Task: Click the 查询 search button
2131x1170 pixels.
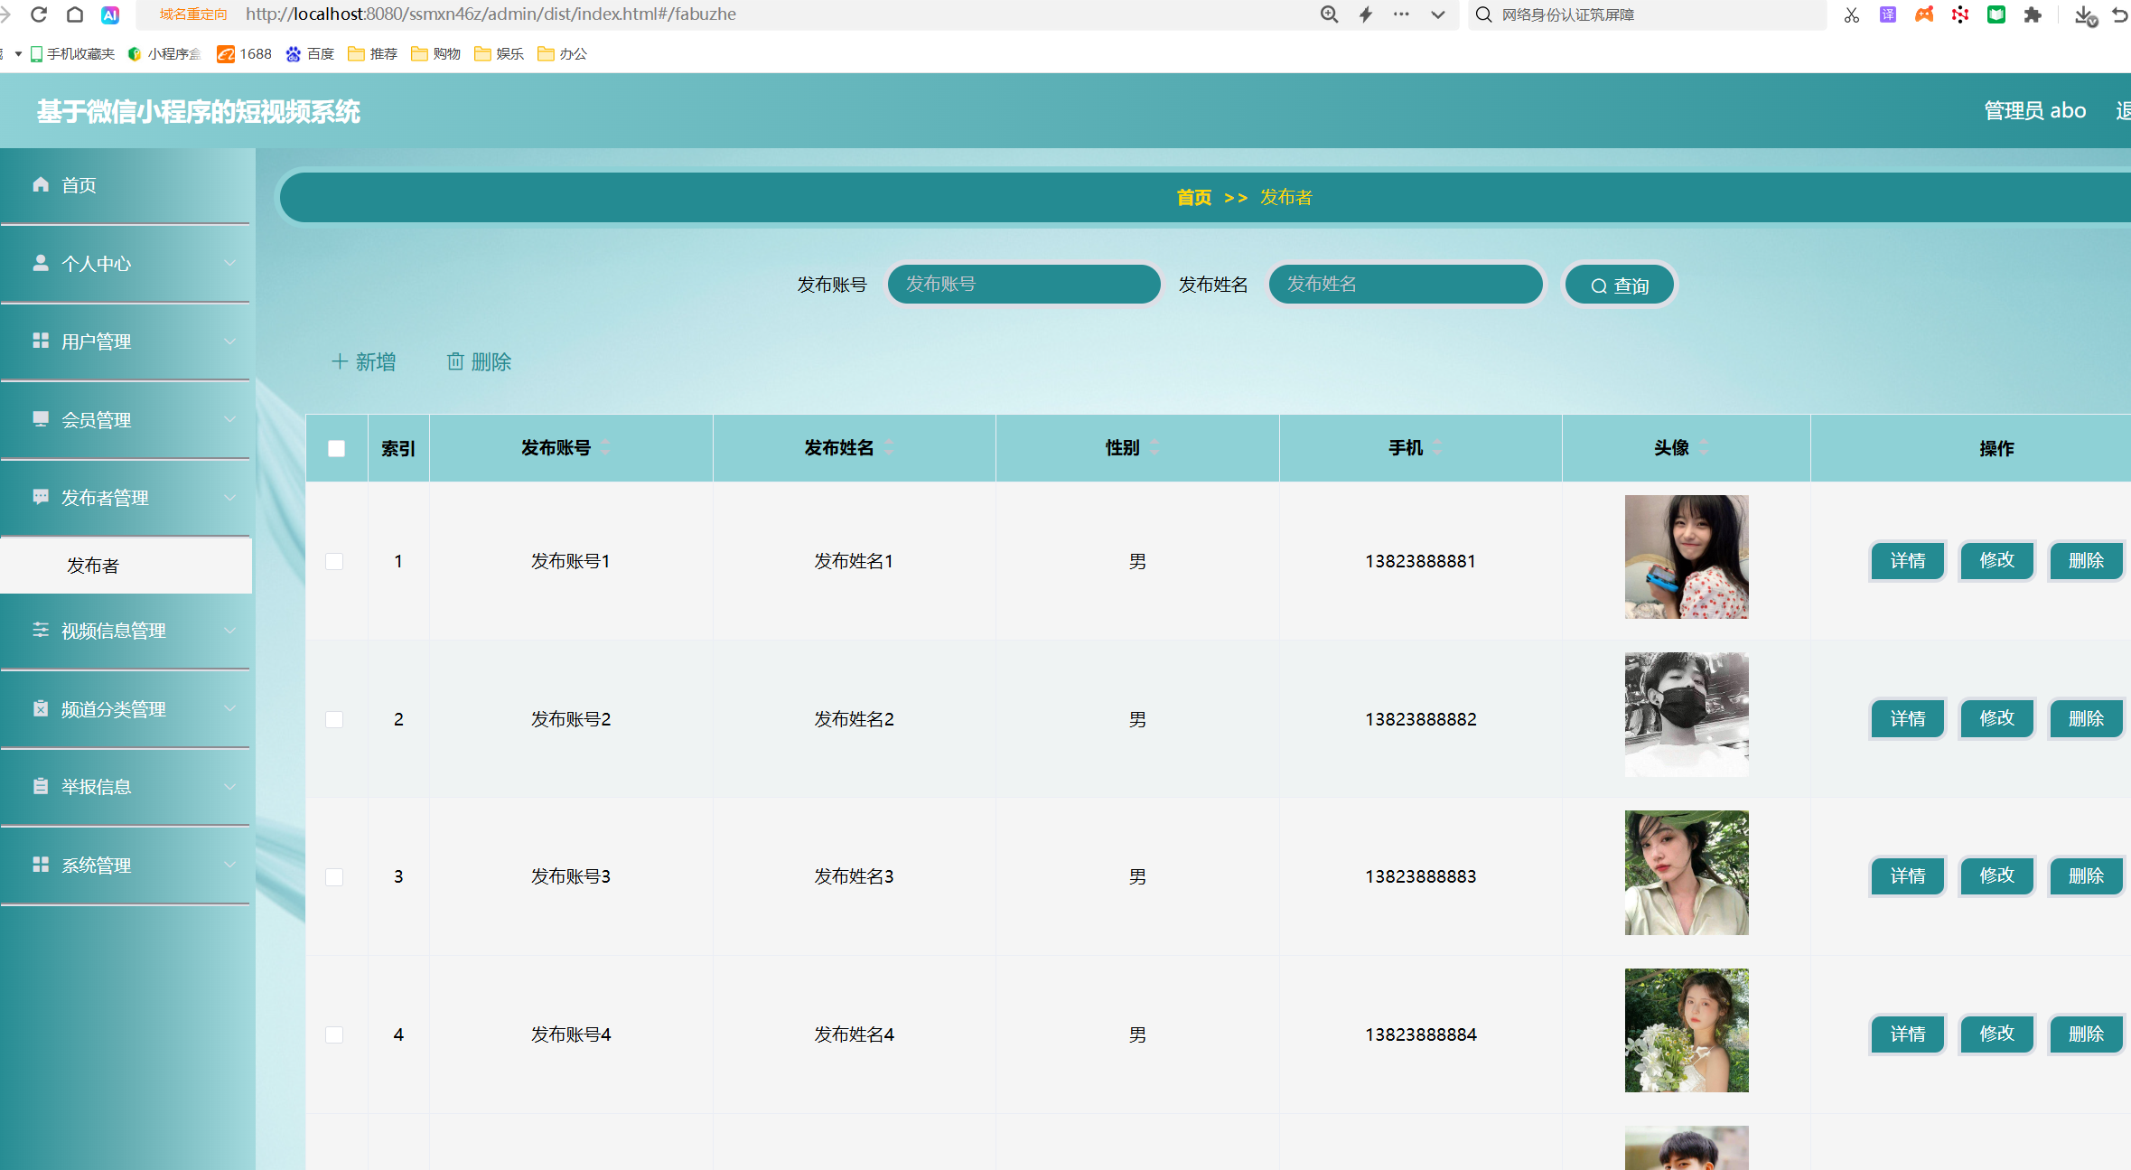Action: [1620, 285]
